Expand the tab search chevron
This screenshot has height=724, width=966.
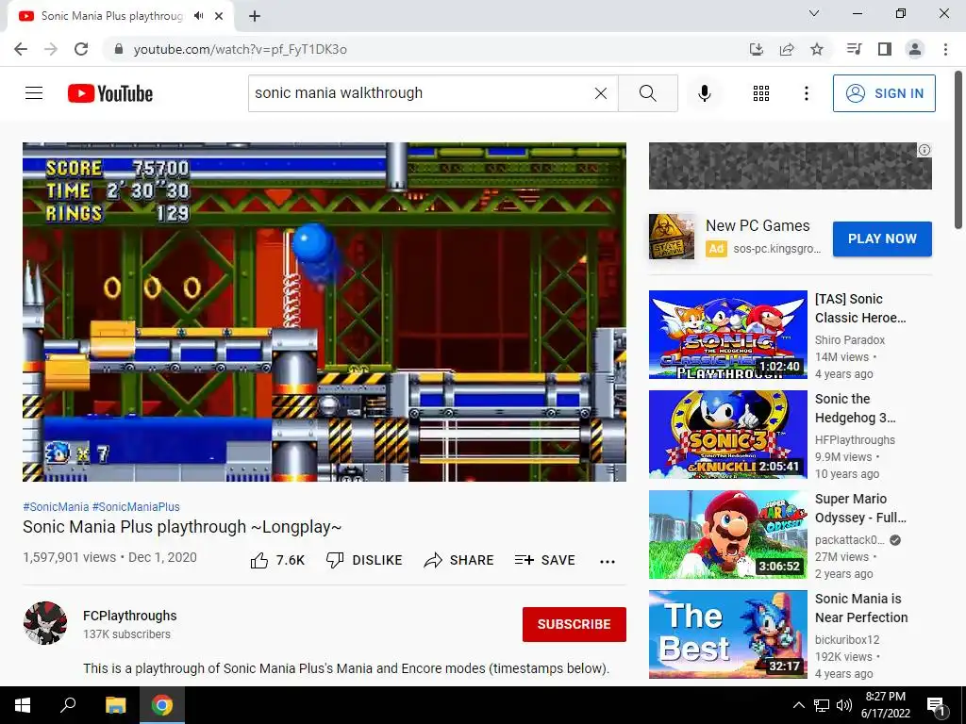814,13
